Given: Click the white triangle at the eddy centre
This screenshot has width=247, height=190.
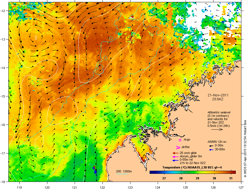Looking at the screenshot, I should click(36, 37).
